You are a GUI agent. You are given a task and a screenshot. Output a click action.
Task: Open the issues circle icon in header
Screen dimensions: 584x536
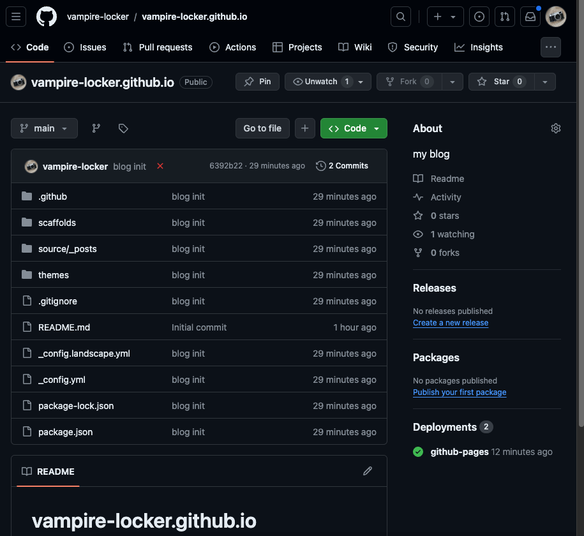(x=479, y=17)
